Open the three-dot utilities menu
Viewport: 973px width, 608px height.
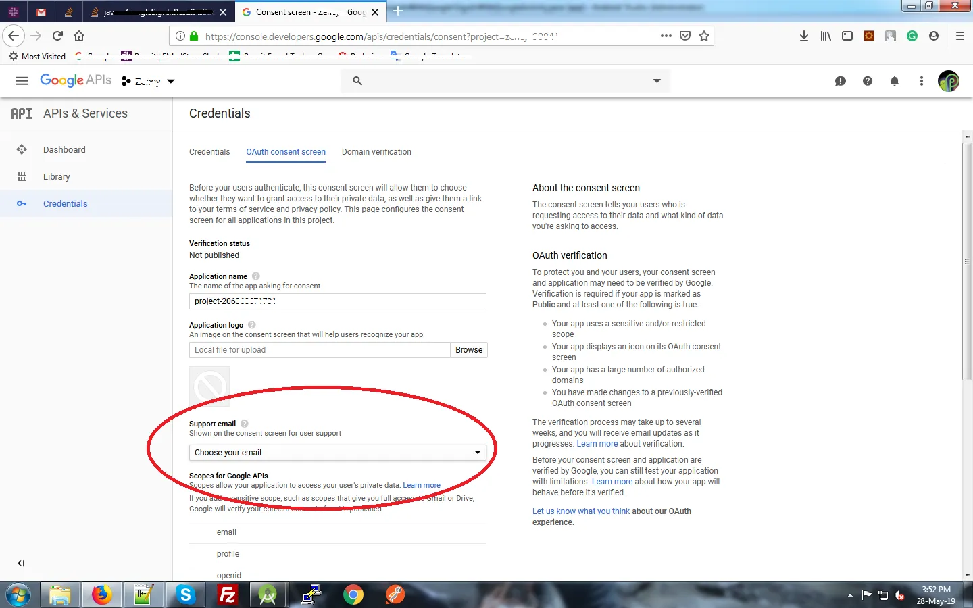(922, 81)
